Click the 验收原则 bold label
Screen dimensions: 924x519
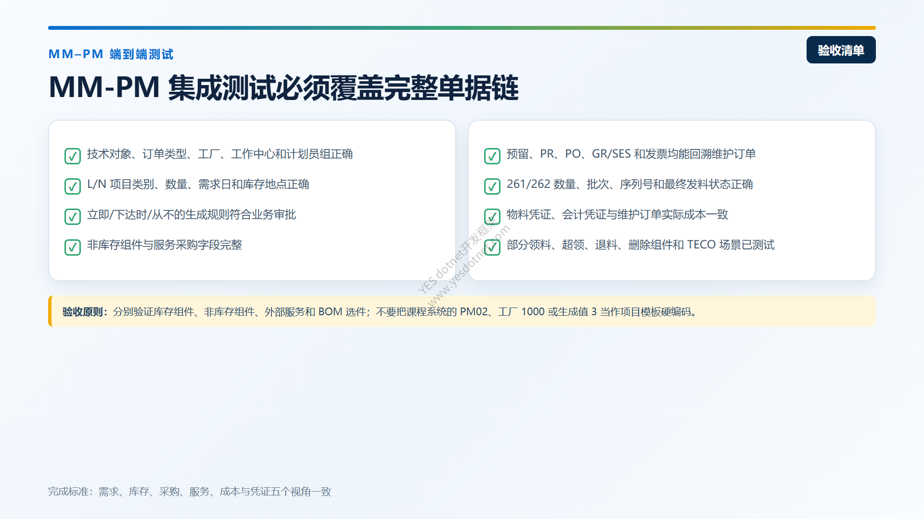[85, 312]
